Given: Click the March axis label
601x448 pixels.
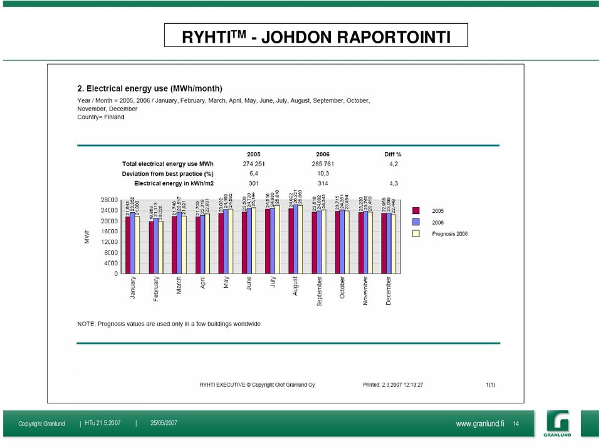Looking at the screenshot, I should [179, 285].
